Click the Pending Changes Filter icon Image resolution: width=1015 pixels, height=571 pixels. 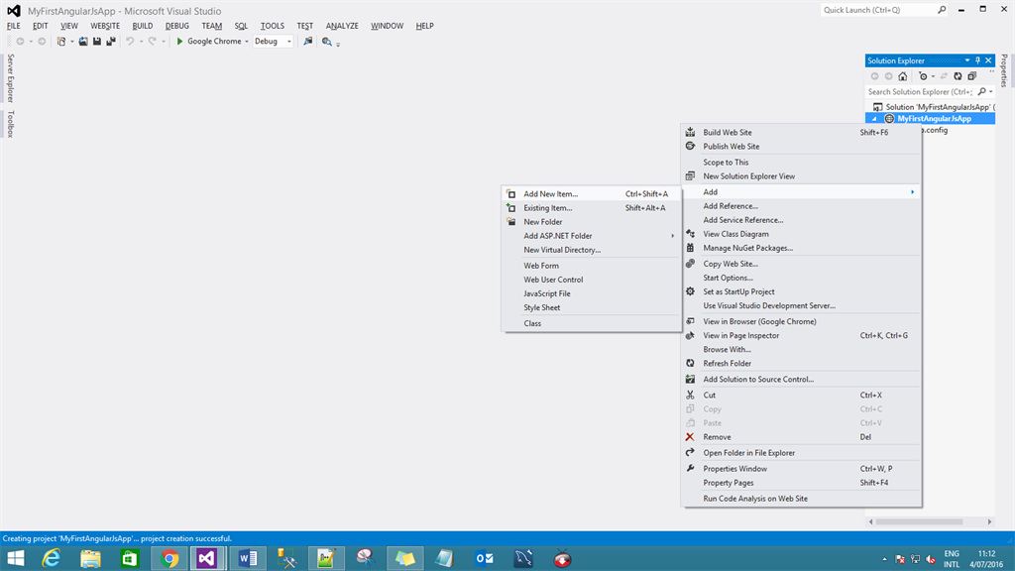click(x=924, y=76)
